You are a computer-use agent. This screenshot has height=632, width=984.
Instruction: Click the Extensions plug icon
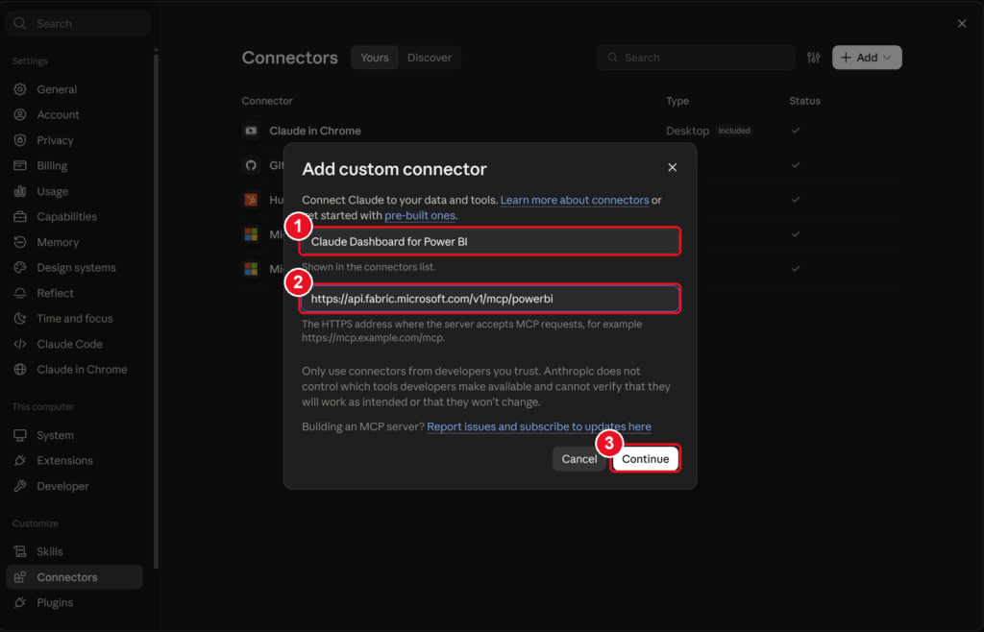(x=20, y=460)
